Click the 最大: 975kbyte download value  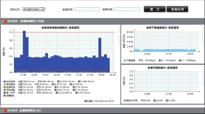(167, 60)
